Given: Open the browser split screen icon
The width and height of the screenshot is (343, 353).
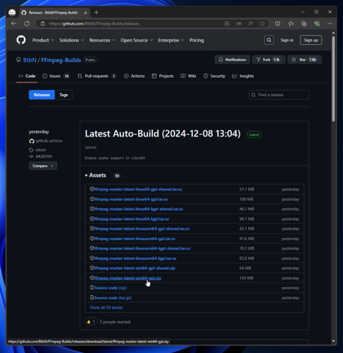Looking at the screenshot, I should pos(278,24).
